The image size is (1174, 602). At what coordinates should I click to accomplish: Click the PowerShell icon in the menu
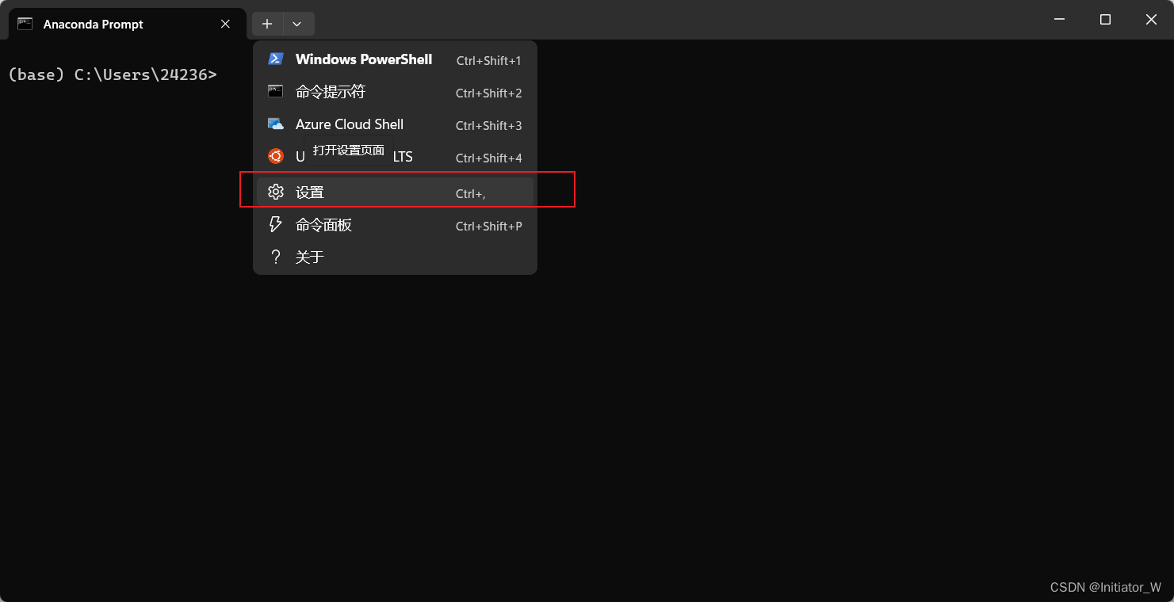tap(275, 59)
